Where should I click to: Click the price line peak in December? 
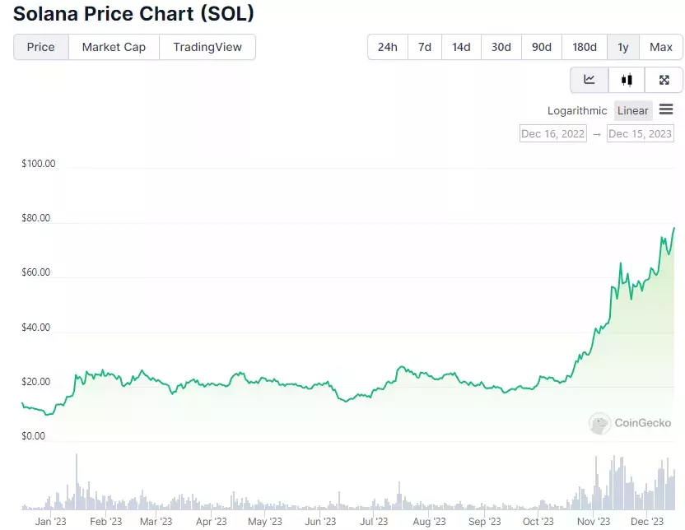tap(674, 228)
